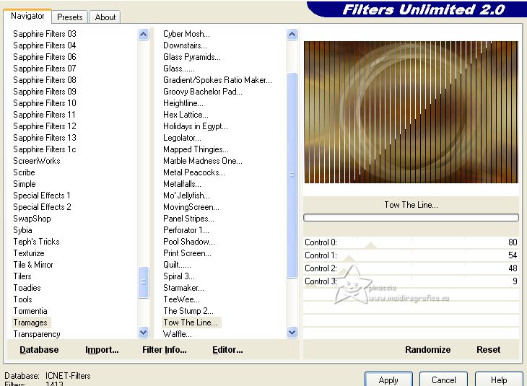Image resolution: width=527 pixels, height=386 pixels.
Task: Click the filter list scroll up arrow
Action: [x=292, y=34]
